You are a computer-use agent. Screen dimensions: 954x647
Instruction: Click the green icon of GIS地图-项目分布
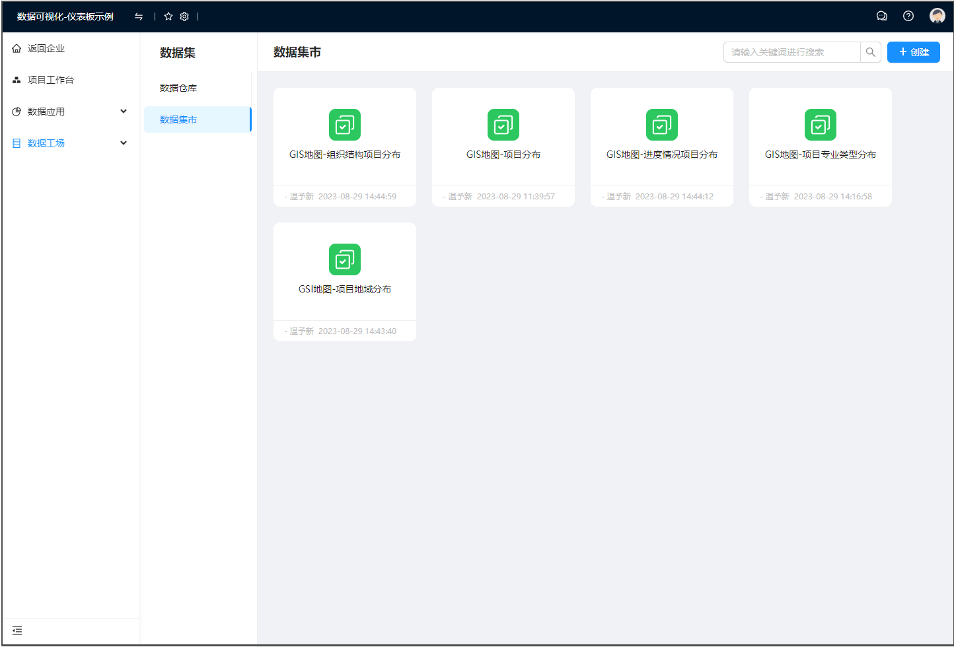click(x=503, y=125)
